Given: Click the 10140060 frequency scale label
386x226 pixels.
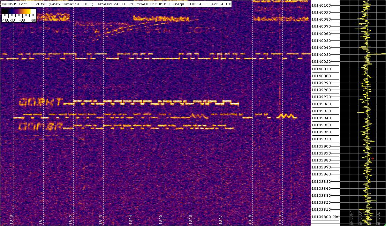Looking at the screenshot, I should click(x=321, y=33).
